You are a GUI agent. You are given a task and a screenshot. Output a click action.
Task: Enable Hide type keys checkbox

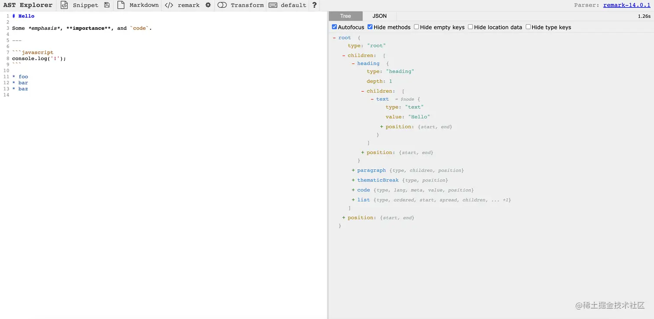528,27
